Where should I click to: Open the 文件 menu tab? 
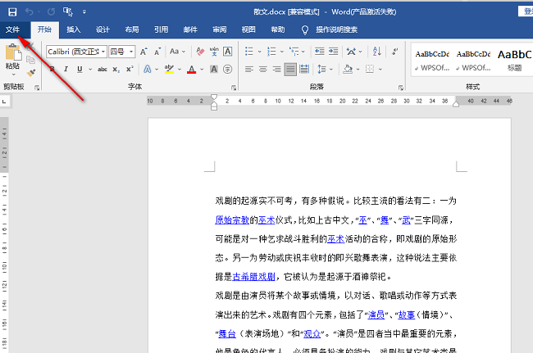tap(12, 29)
